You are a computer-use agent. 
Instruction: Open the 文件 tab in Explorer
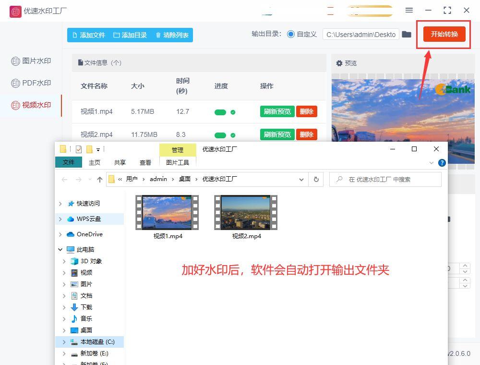click(69, 162)
